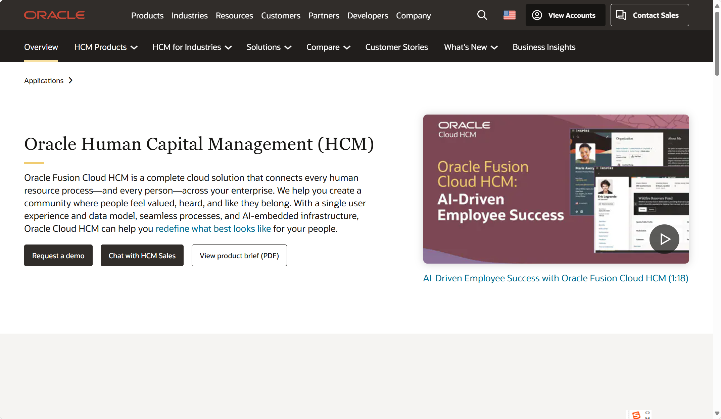Click the breadcrumb chevron next to Applications
This screenshot has width=721, height=419.
pyautogui.click(x=70, y=80)
